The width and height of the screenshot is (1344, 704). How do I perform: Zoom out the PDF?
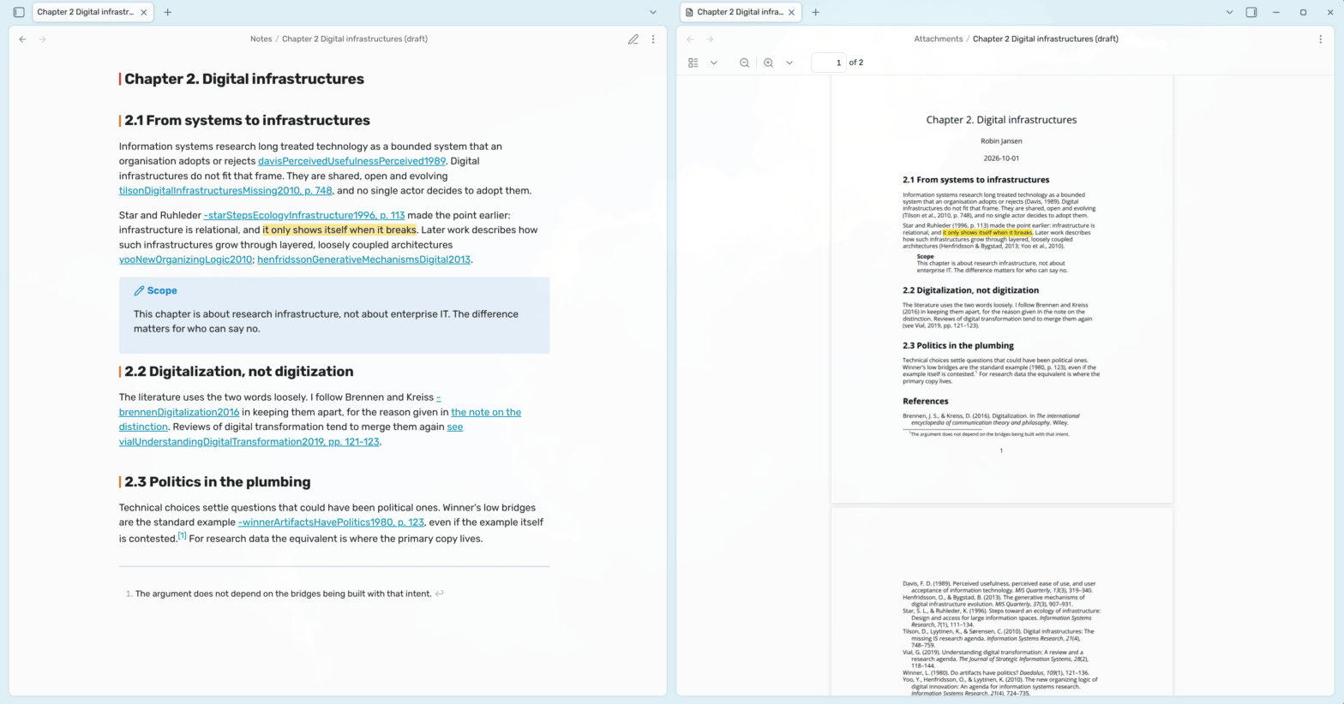745,63
